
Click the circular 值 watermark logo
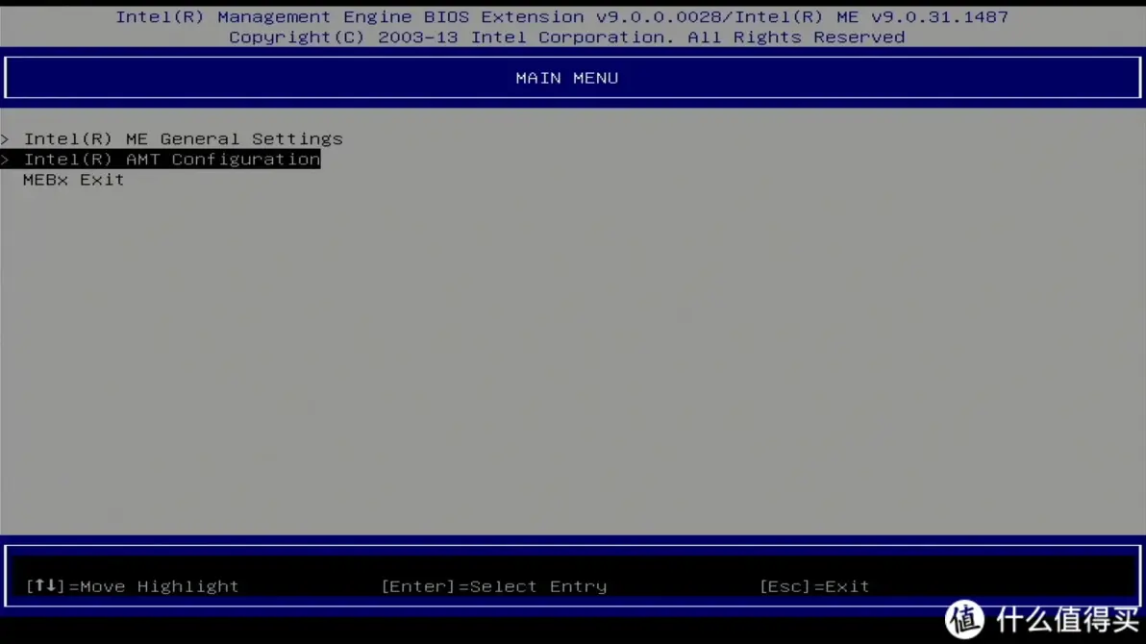(x=964, y=621)
